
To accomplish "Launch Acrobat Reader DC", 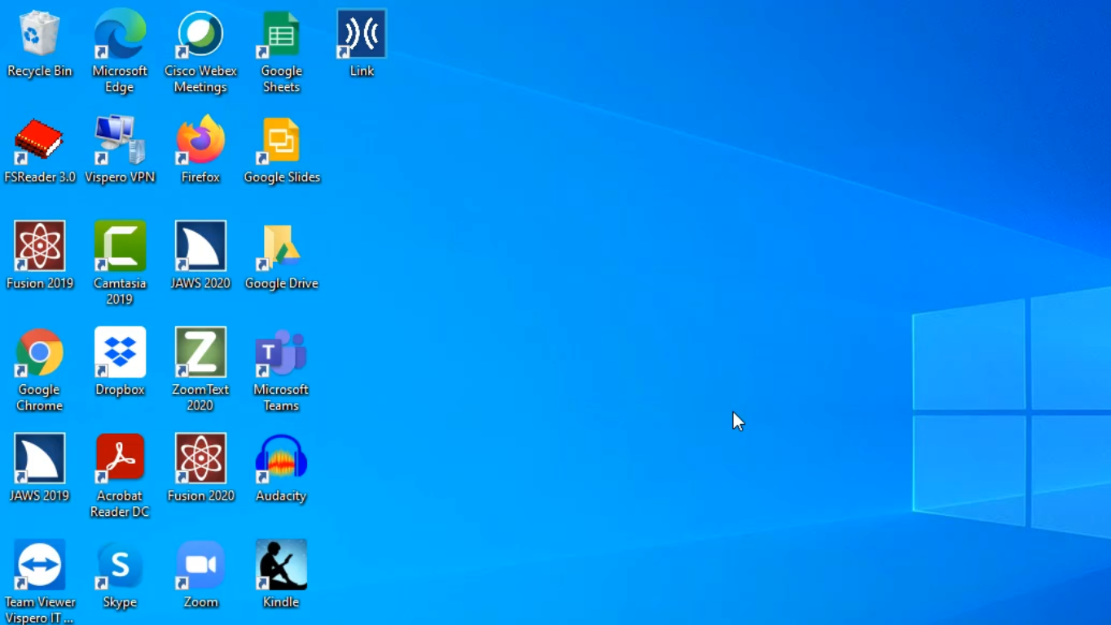I will (120, 458).
